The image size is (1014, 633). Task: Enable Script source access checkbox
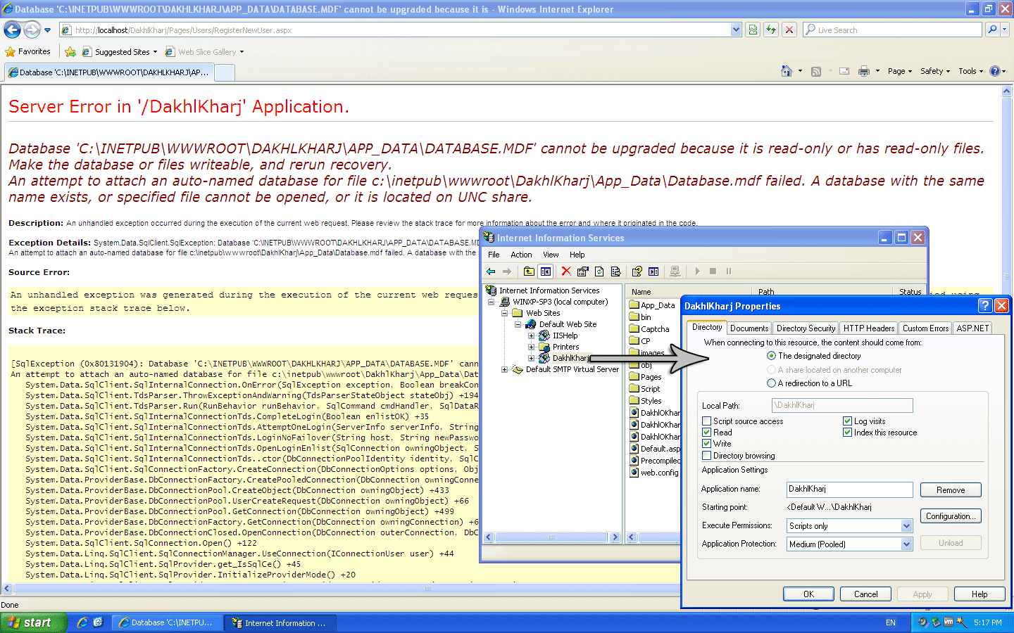706,421
